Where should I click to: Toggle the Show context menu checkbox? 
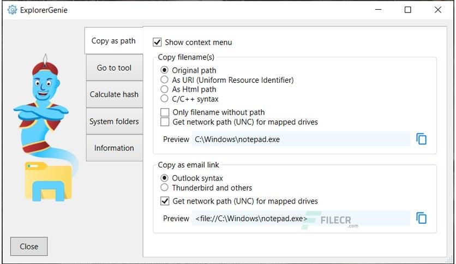coord(157,42)
